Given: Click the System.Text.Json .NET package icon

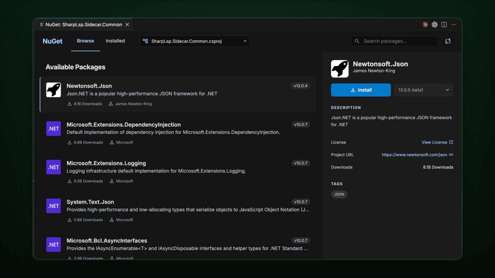Looking at the screenshot, I should 54,206.
